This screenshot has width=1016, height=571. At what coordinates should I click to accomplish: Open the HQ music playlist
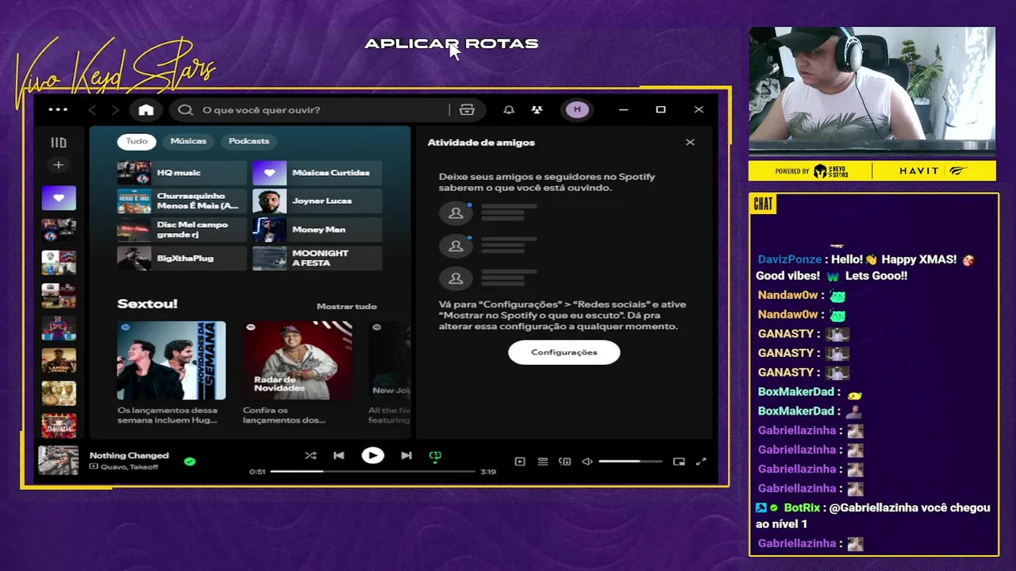(182, 172)
